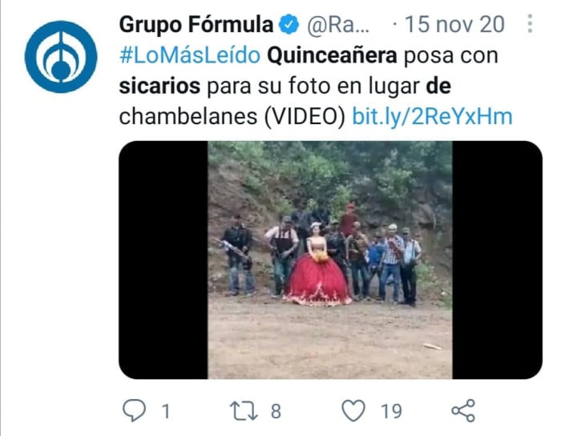Image resolution: width=561 pixels, height=436 pixels.
Task: Open the three-dot tweet options menu
Action: coord(530,23)
